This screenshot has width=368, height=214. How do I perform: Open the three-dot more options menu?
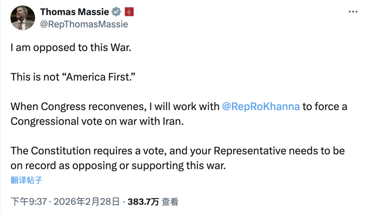point(352,12)
